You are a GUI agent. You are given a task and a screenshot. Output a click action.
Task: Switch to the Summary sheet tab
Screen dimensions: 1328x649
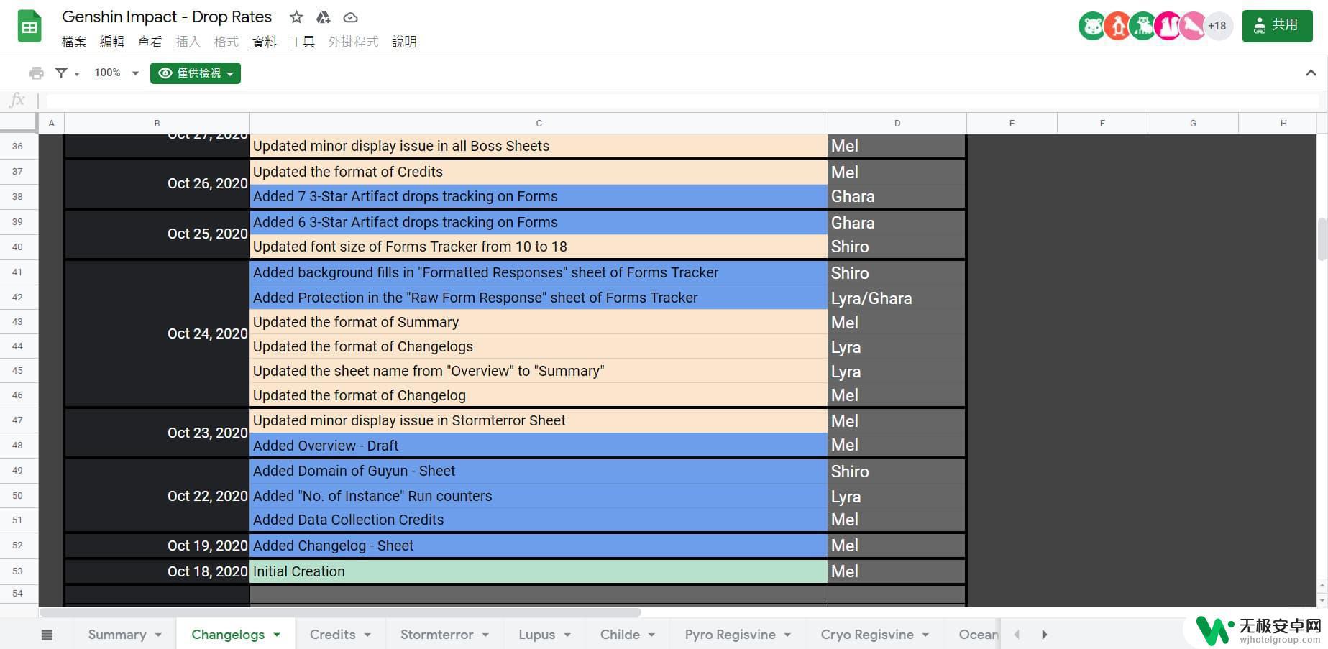[117, 635]
